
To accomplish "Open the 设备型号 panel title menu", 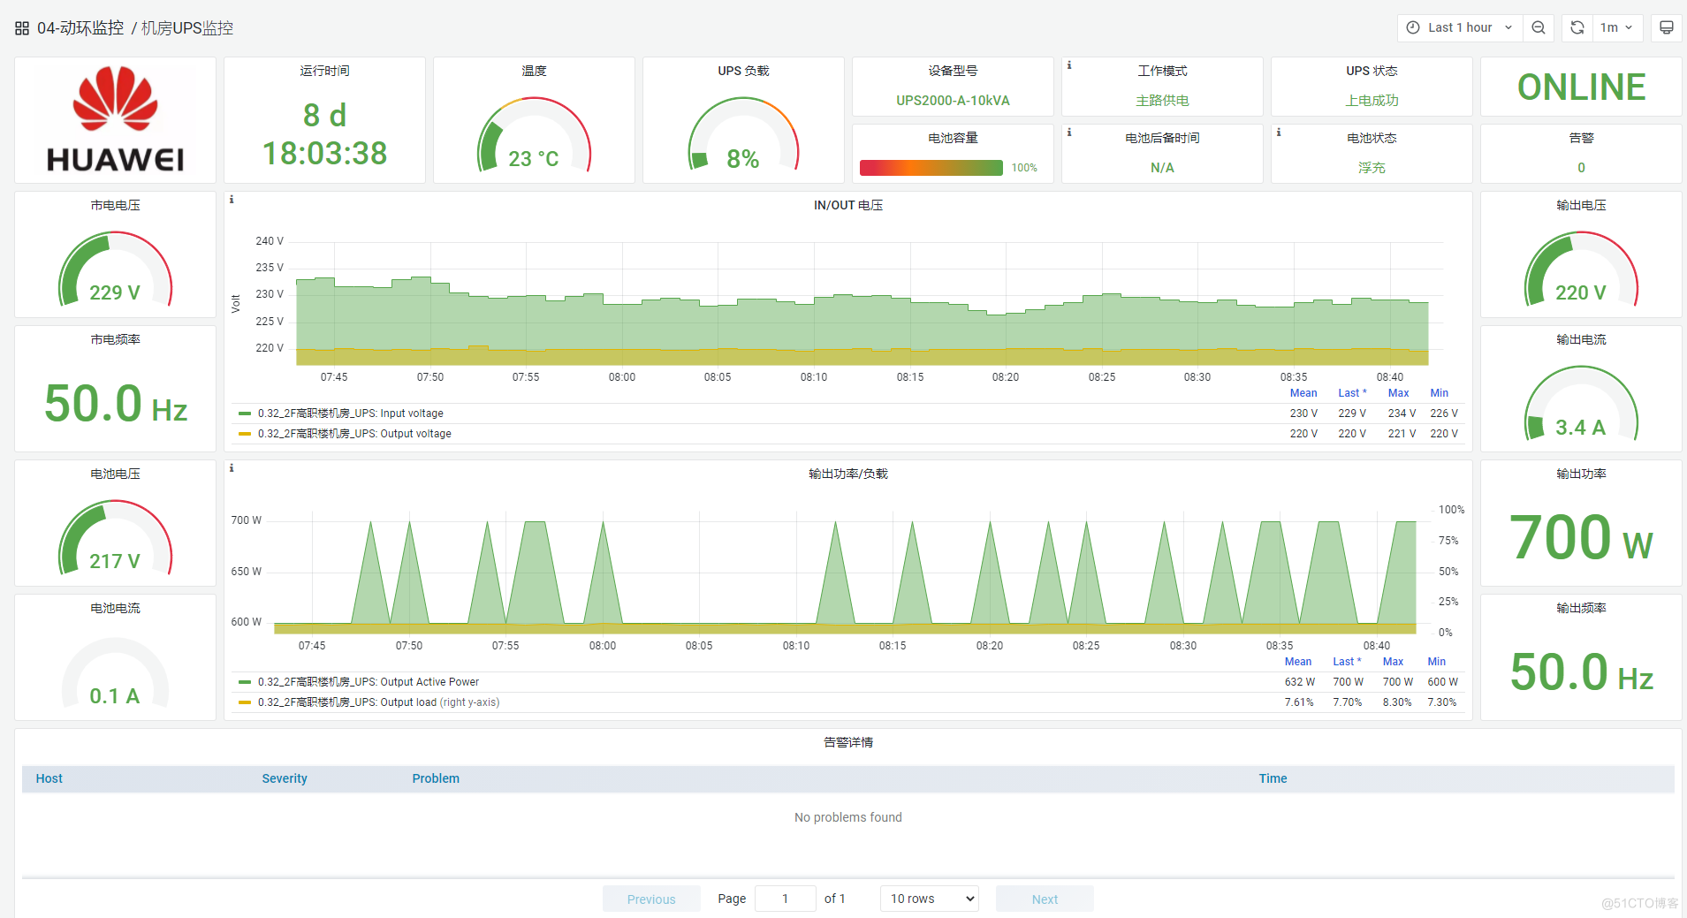I will (x=953, y=71).
